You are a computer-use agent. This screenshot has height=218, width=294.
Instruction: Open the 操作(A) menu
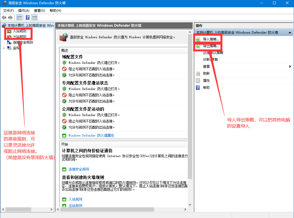tap(24, 11)
